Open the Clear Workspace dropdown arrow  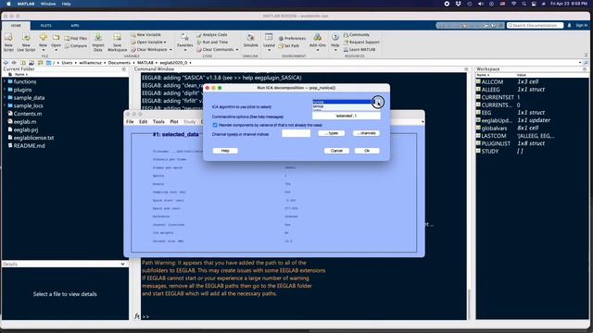click(170, 50)
